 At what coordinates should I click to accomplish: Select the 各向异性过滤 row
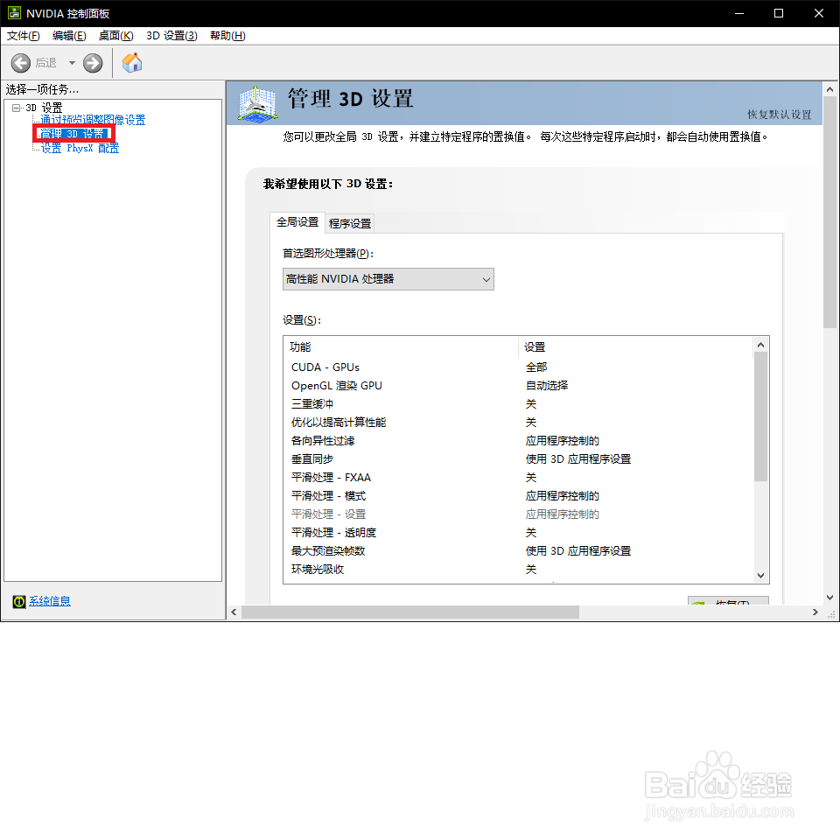coord(519,441)
